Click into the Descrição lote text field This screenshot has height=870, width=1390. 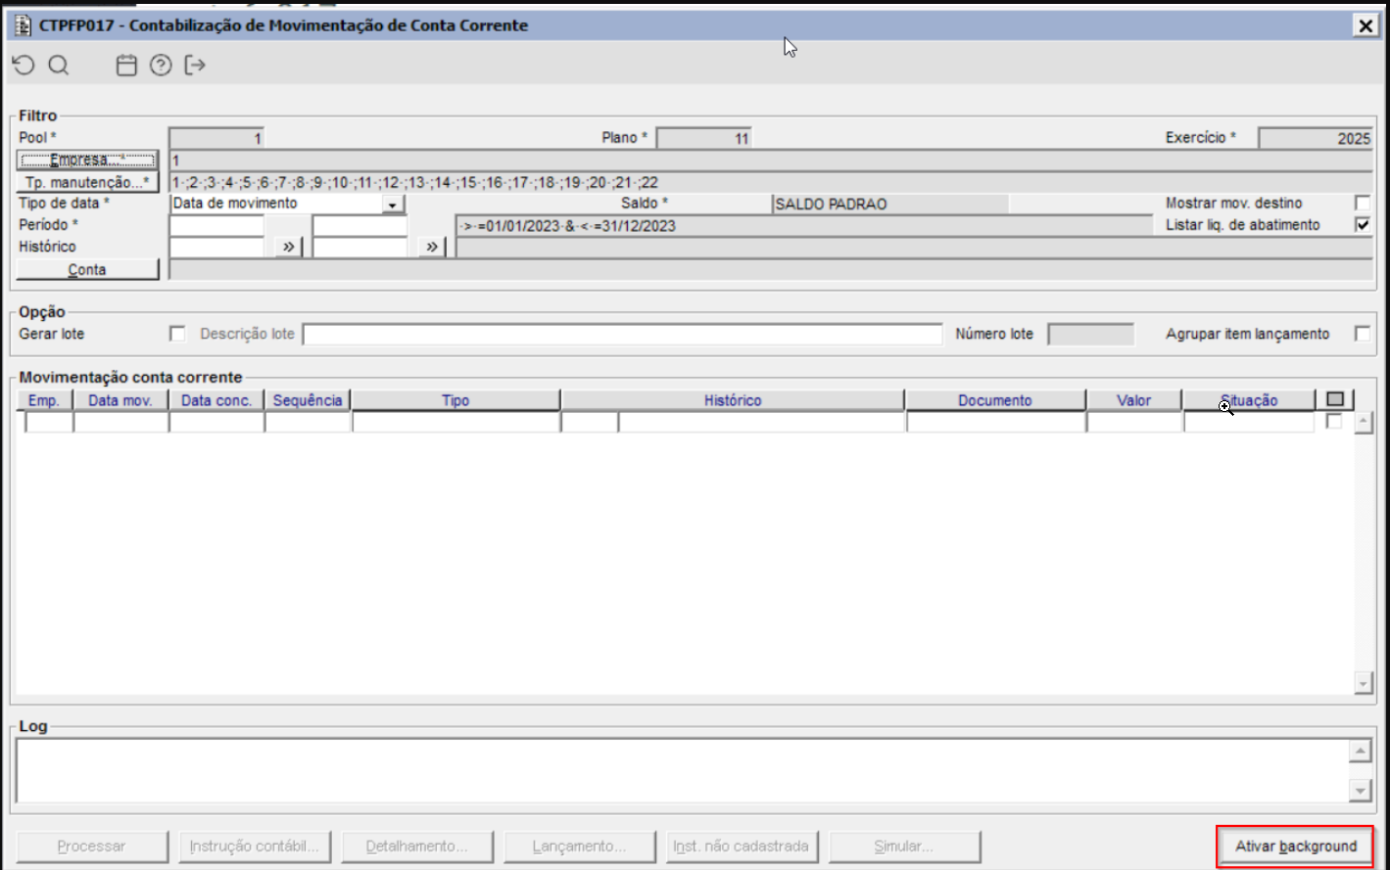pyautogui.click(x=623, y=335)
